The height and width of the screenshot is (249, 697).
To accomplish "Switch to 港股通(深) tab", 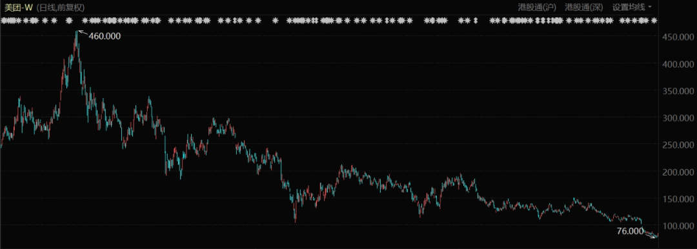I will [583, 7].
